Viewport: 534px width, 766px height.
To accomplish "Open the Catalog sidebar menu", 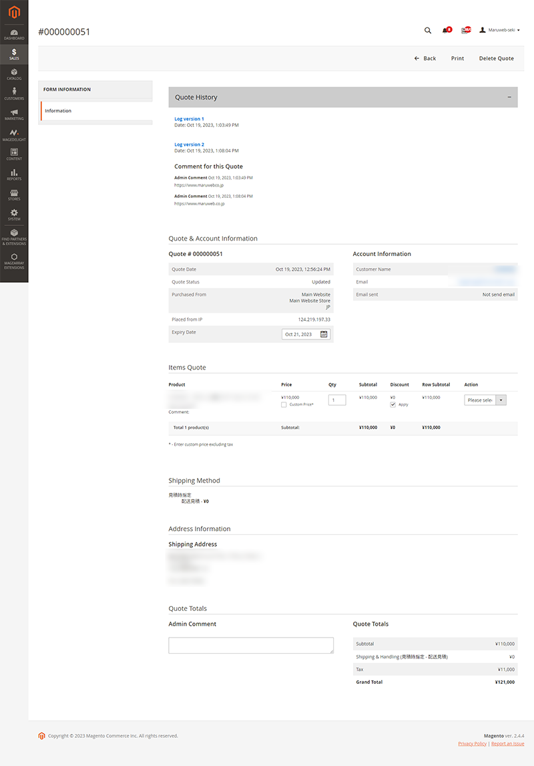I will click(14, 74).
